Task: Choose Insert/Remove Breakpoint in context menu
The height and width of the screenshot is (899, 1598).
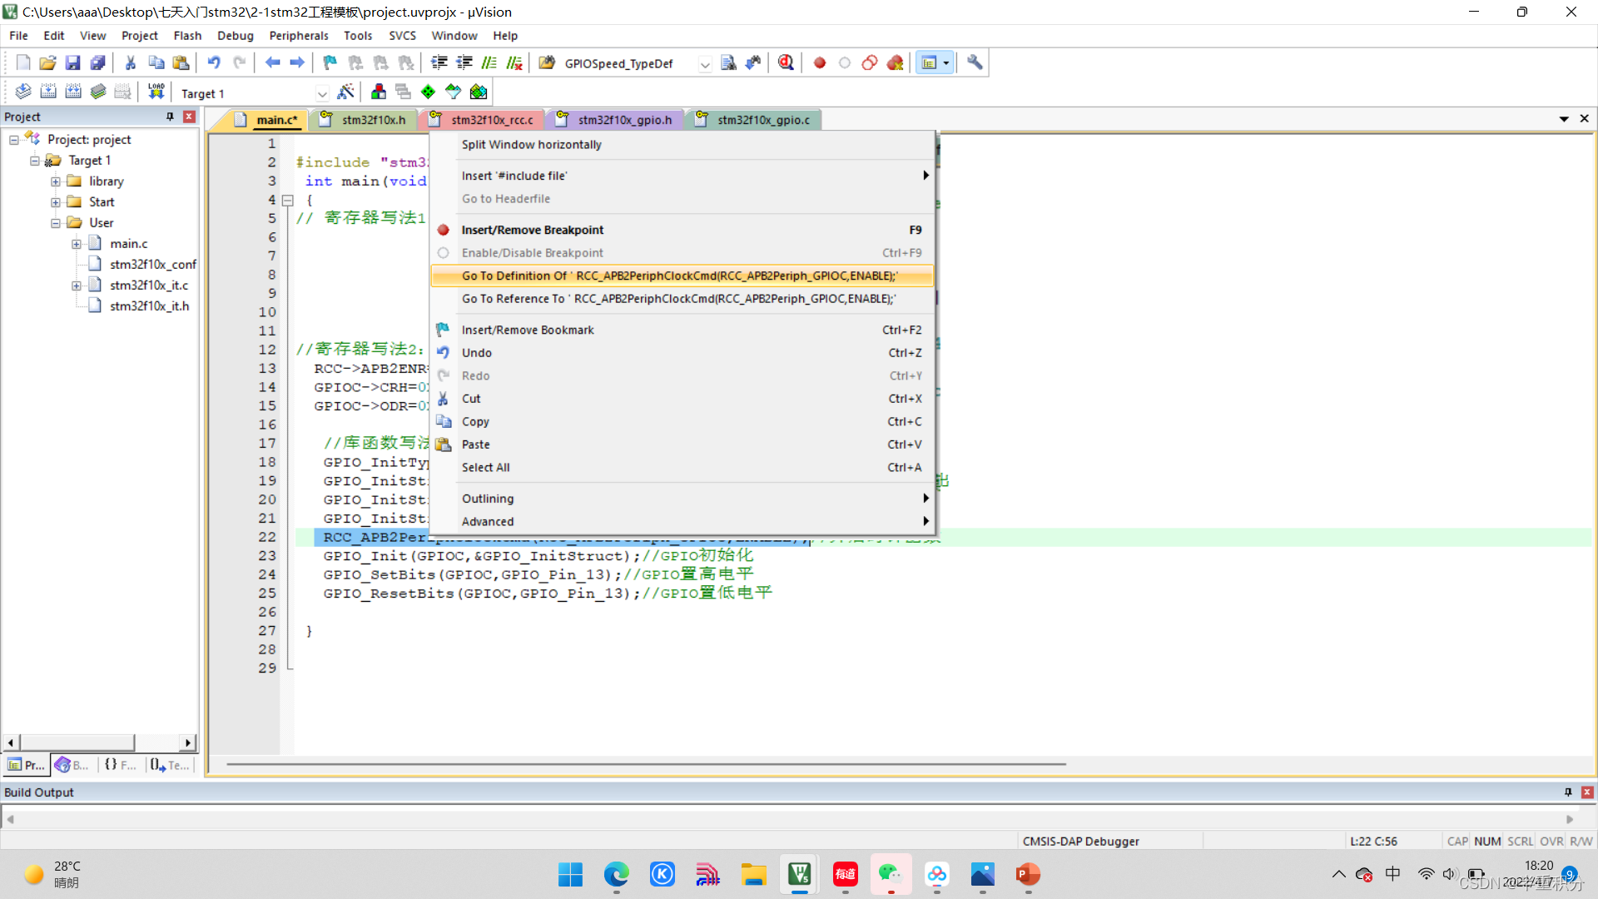Action: 533,230
